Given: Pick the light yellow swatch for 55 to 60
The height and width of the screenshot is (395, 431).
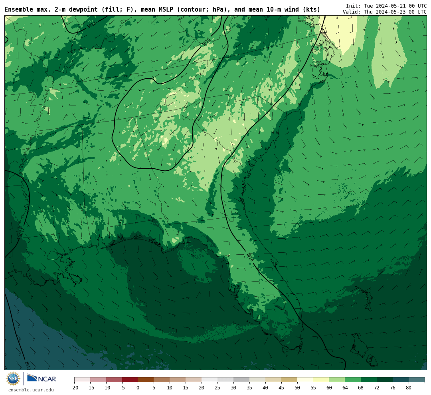Looking at the screenshot, I should pyautogui.click(x=321, y=380).
